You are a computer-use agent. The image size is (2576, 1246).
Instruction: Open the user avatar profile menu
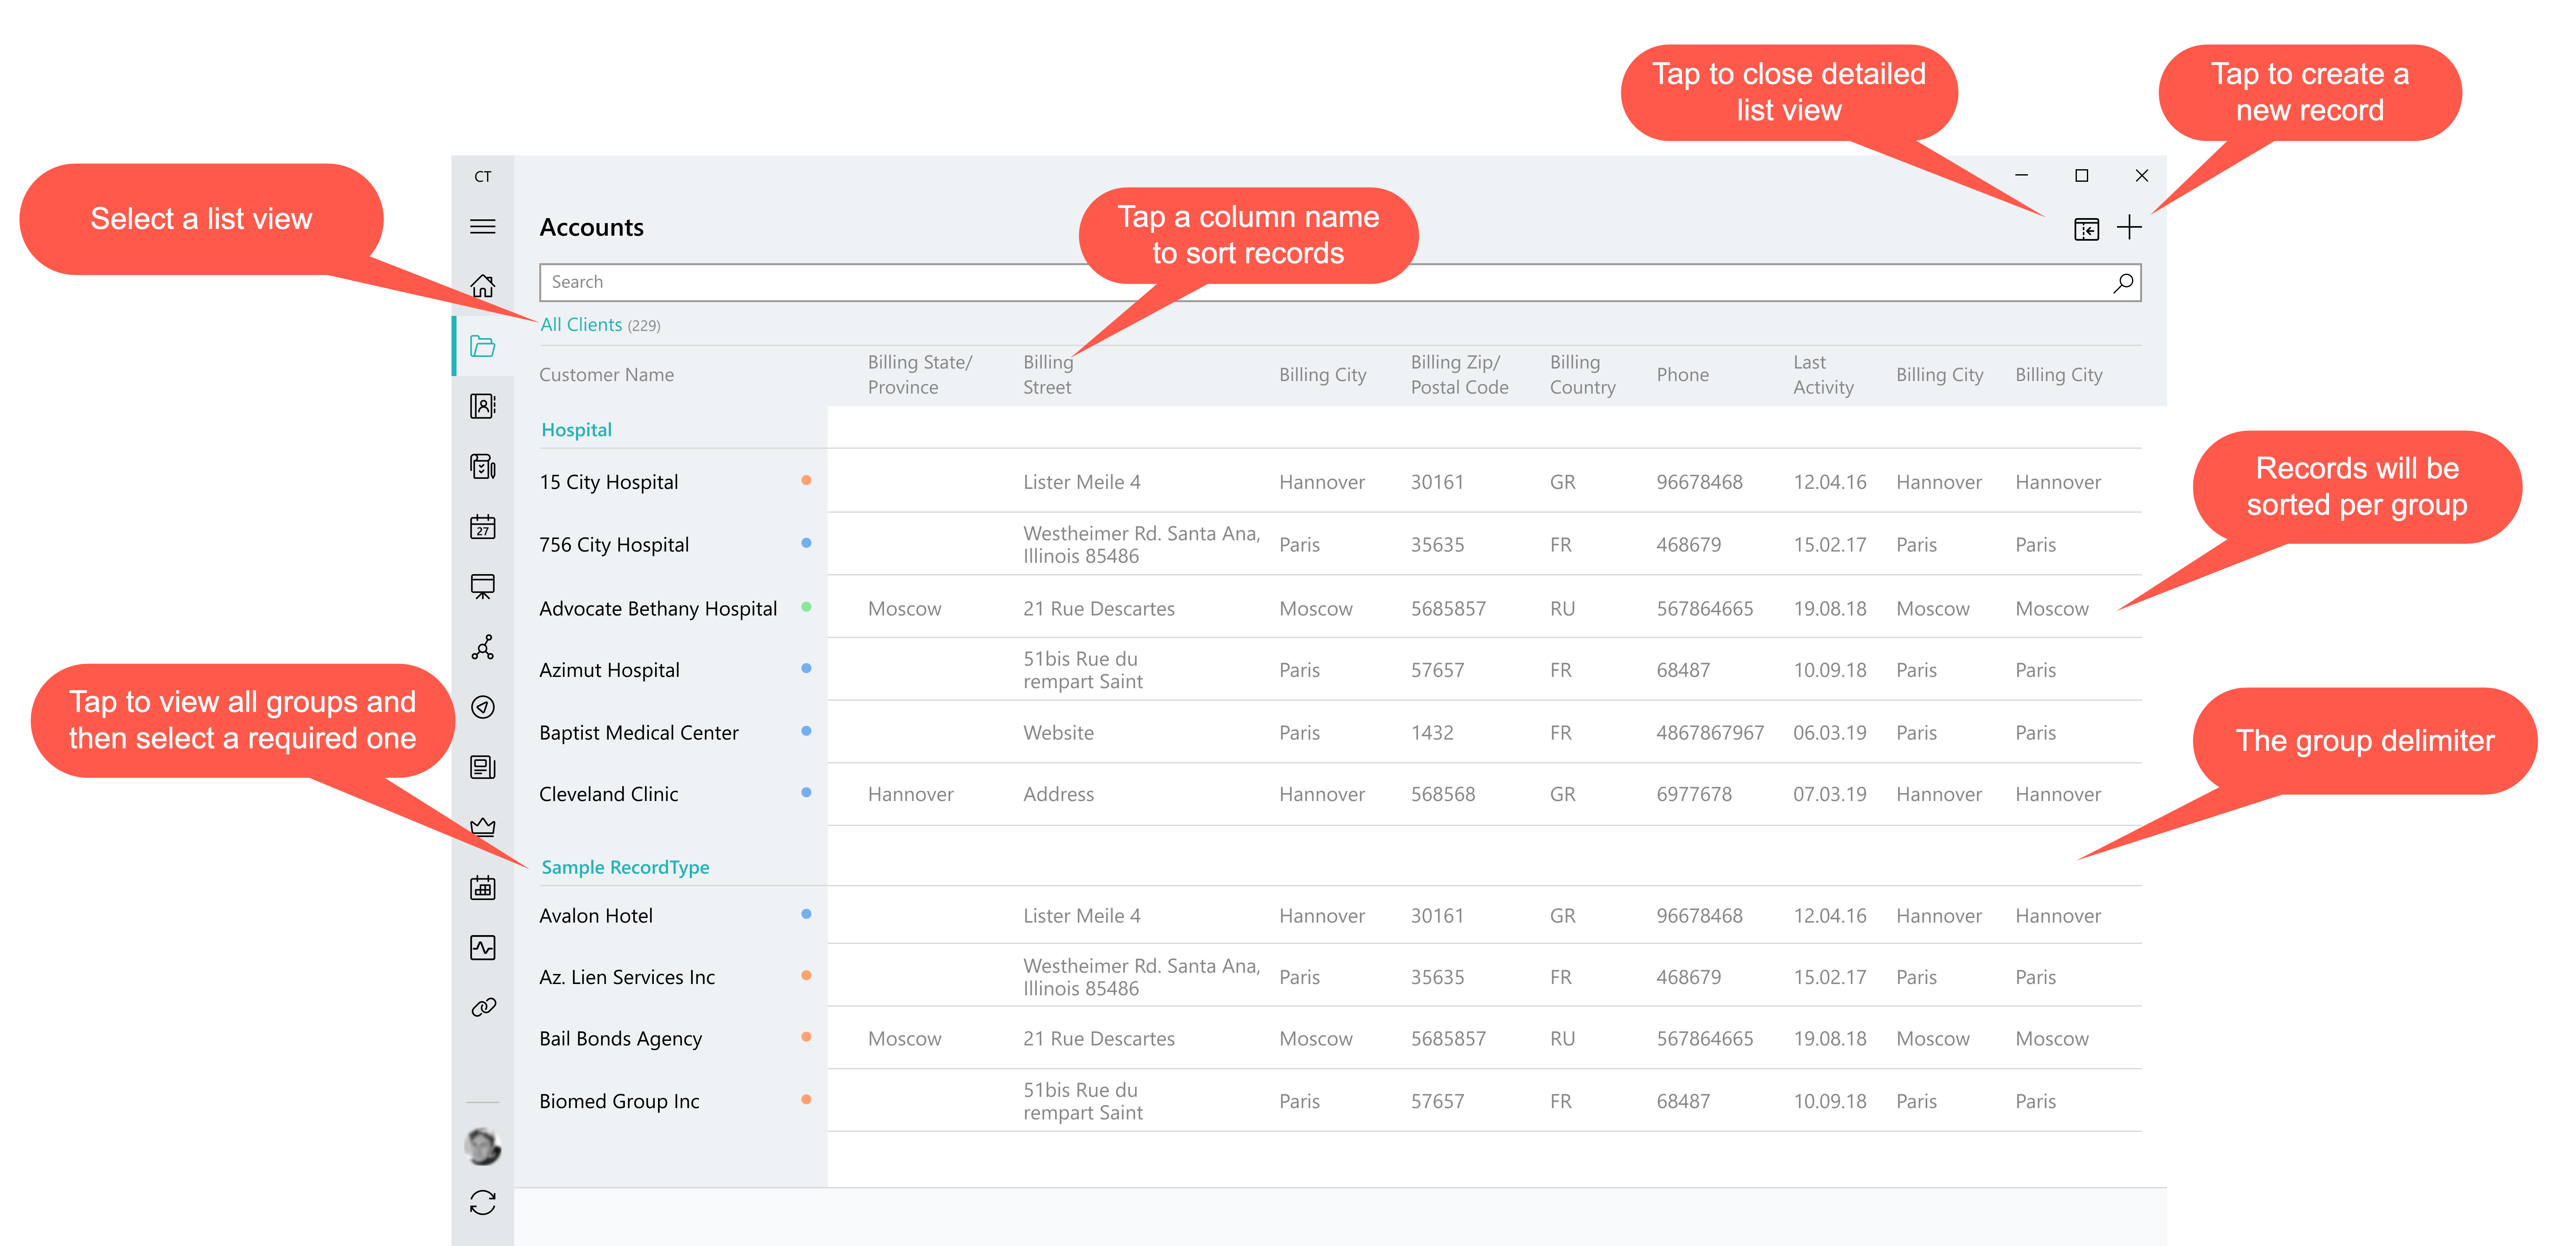483,1146
